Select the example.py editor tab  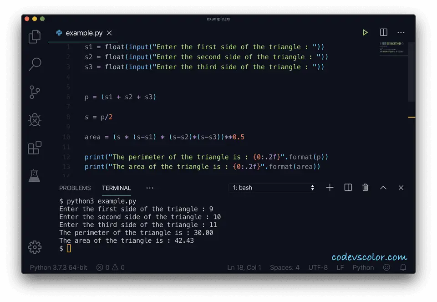pos(83,33)
